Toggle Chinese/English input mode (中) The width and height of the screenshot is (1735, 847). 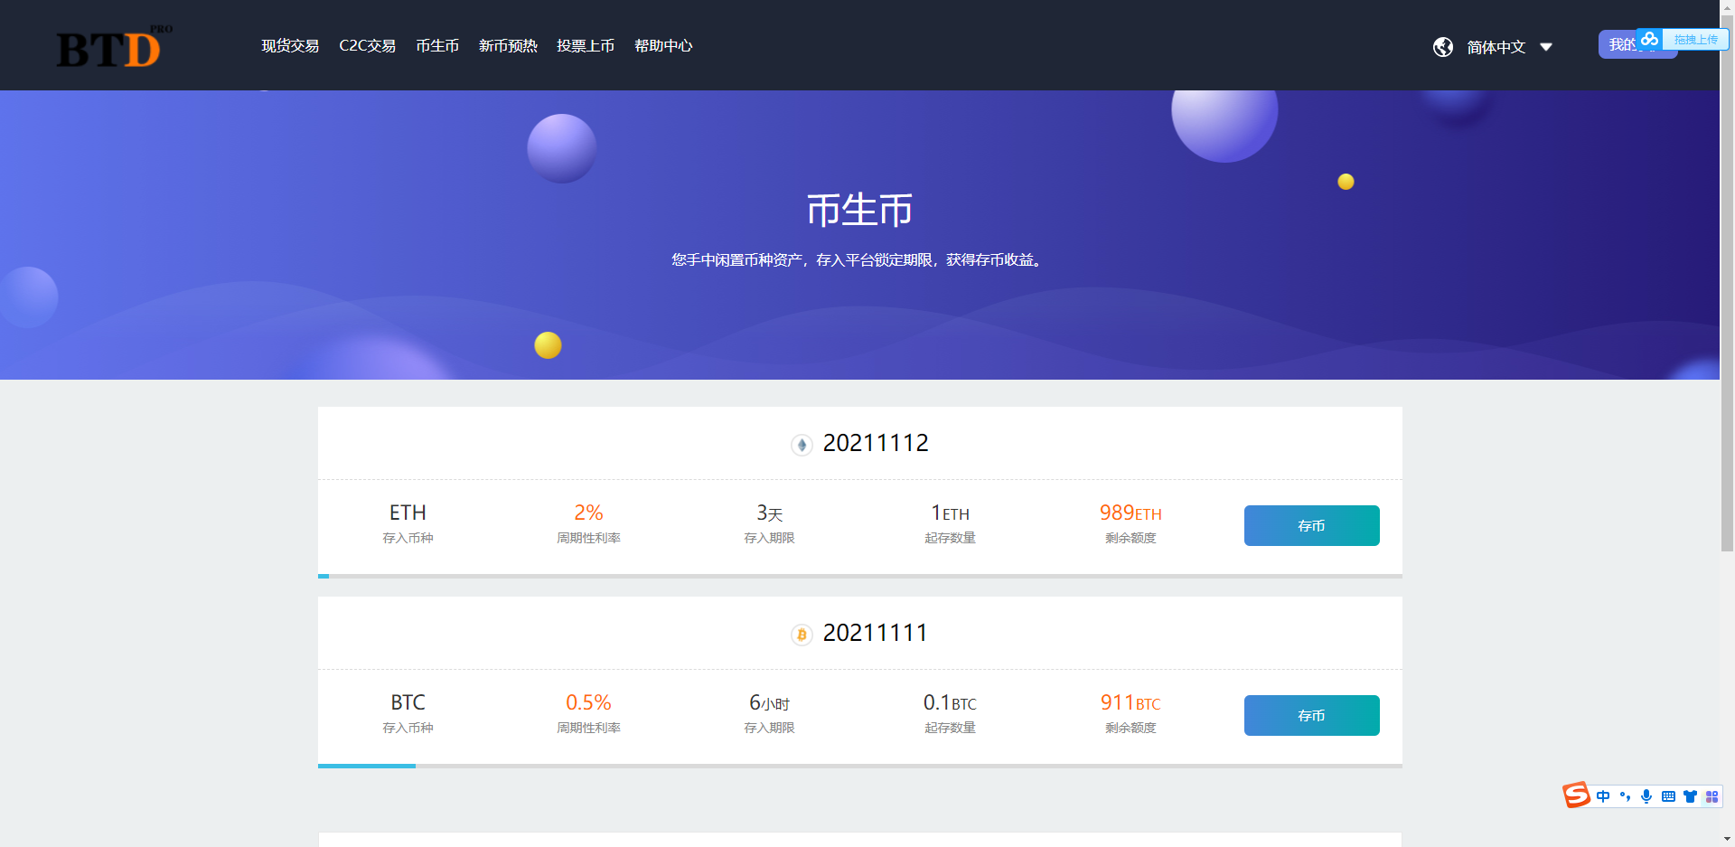1603,796
